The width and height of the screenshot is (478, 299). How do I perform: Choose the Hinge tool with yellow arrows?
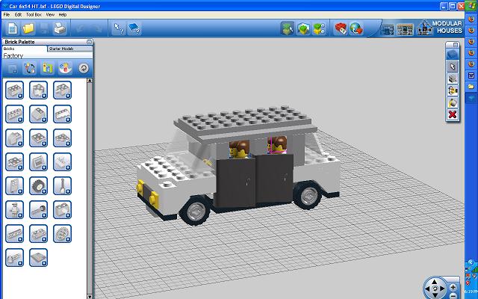coord(453,90)
